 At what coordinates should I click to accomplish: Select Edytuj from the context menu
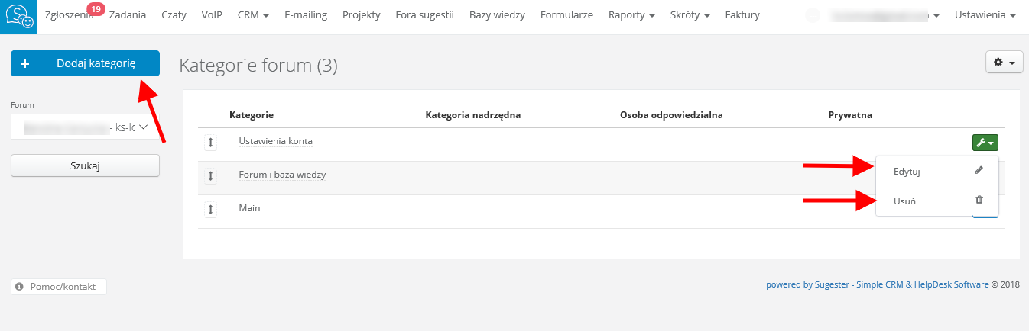tap(907, 172)
